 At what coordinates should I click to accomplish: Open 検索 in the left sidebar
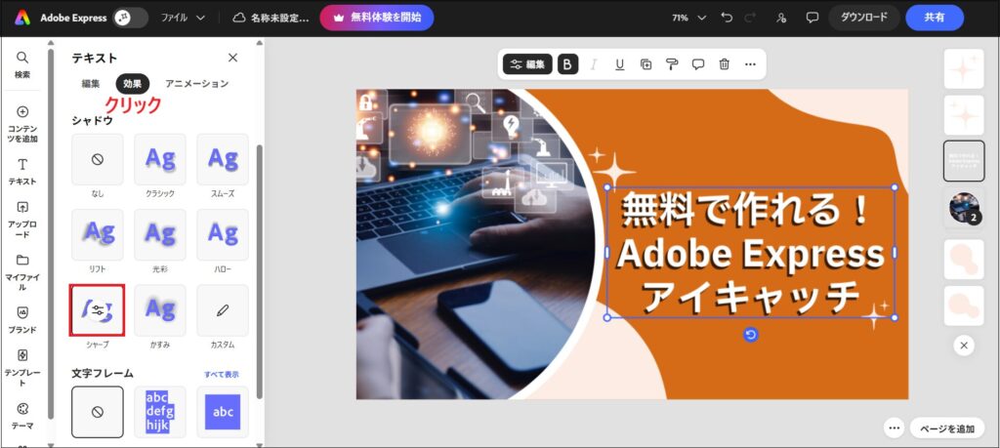(x=22, y=65)
